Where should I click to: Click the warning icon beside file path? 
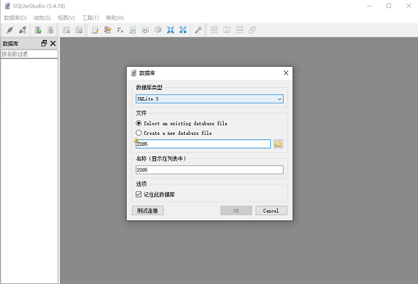coord(136,140)
